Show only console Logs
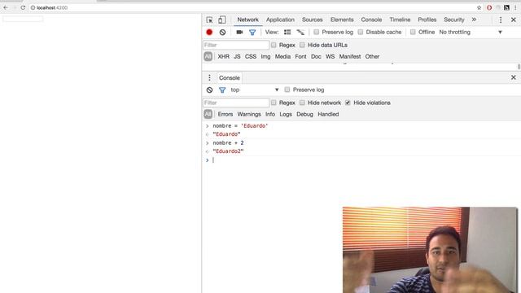 pyautogui.click(x=286, y=114)
